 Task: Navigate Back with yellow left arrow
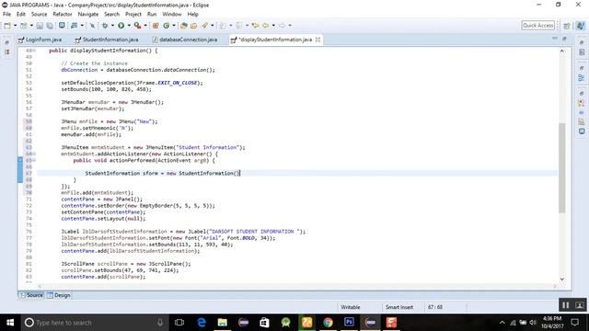coord(266,26)
